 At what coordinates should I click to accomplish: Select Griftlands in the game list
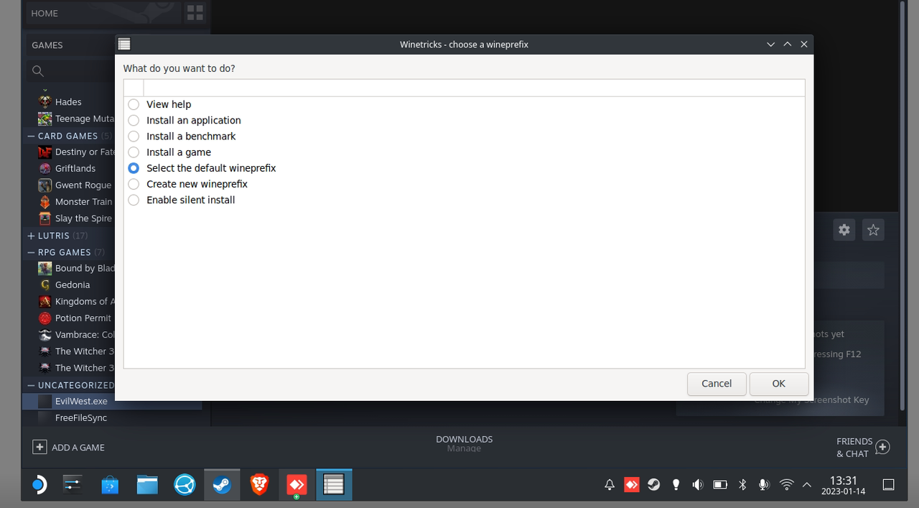75,168
